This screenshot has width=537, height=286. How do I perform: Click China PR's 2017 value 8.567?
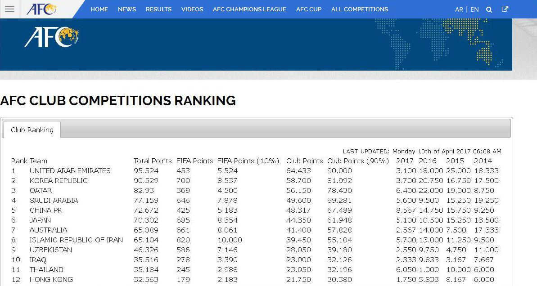[406, 210]
